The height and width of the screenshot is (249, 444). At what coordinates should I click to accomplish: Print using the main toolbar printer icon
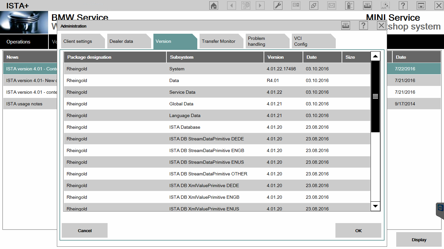367,5
